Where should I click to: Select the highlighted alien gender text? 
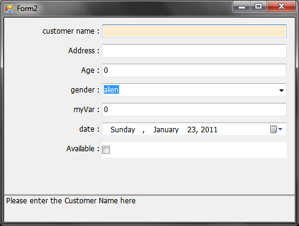tap(111, 90)
